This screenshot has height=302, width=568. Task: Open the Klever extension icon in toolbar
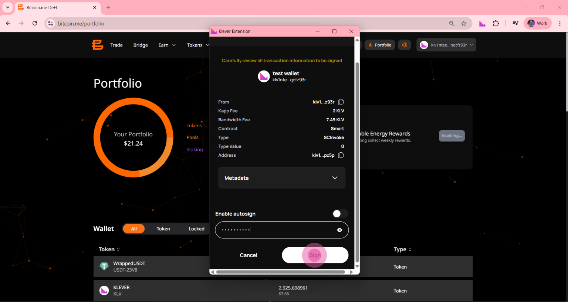coord(482,24)
